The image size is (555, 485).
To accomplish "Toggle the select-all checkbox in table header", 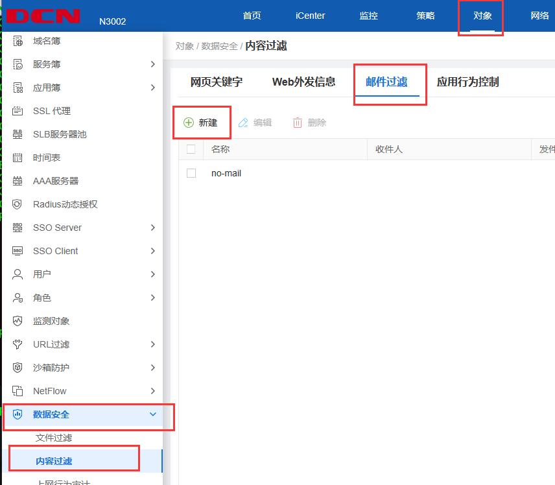I will coord(191,149).
